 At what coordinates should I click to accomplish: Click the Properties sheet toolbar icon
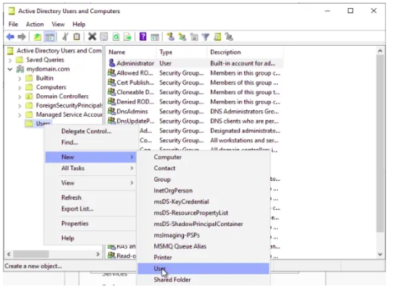[x=104, y=36]
